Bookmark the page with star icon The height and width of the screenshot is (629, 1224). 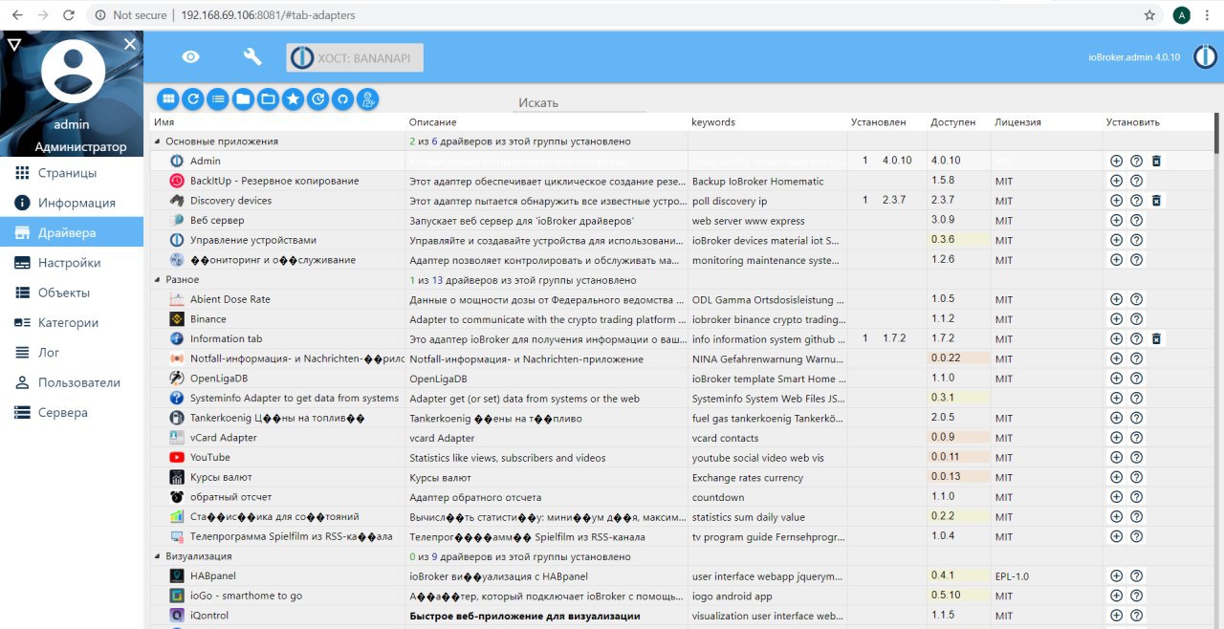pyautogui.click(x=1149, y=15)
